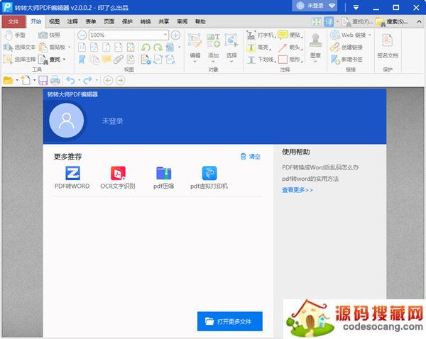Click the Edit (编辑) object tool
This screenshot has width=426, height=339.
(x=195, y=48)
